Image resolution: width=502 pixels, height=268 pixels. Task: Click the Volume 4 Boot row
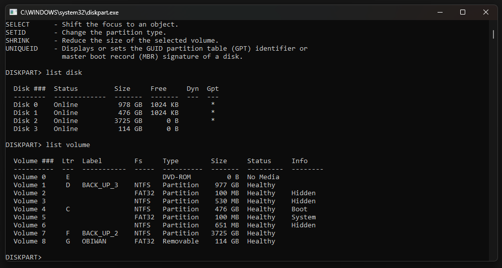coord(161,209)
